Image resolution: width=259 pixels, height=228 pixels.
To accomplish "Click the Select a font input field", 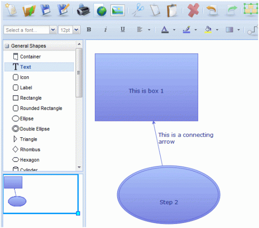I will 26,30.
